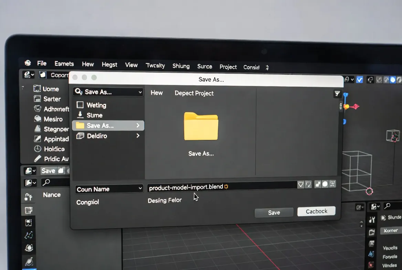Open the Project menu
402x270 pixels.
coord(228,67)
